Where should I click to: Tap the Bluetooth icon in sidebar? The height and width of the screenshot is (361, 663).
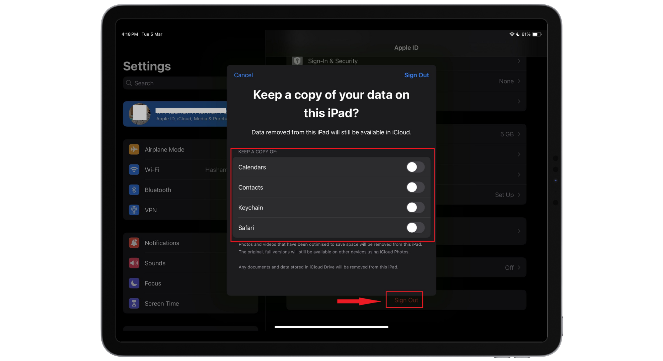134,190
